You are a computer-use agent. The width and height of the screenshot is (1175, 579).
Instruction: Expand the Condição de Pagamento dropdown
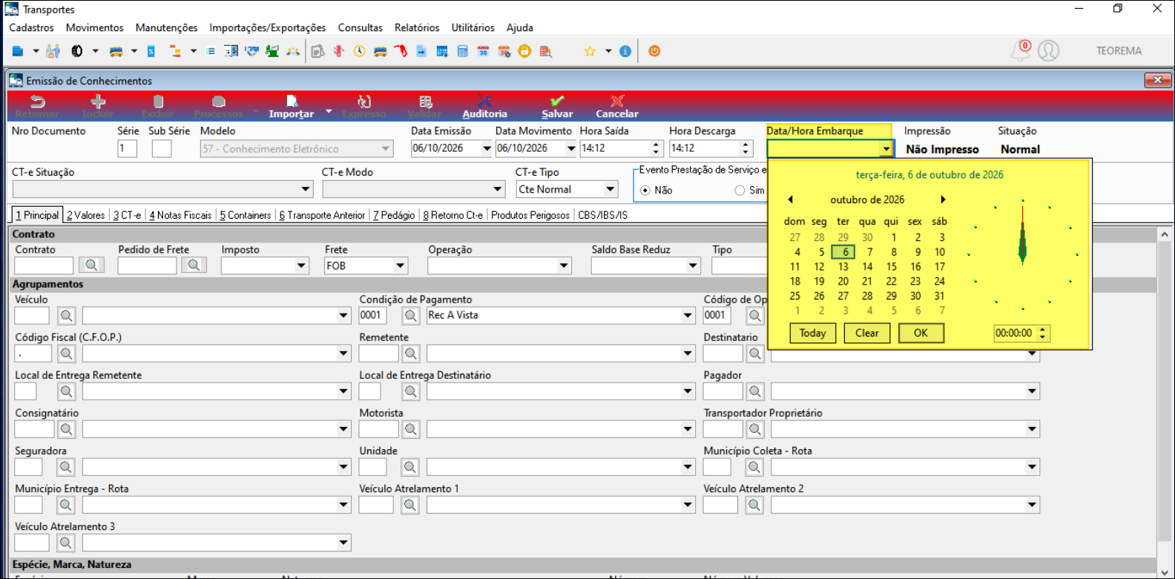tap(688, 315)
